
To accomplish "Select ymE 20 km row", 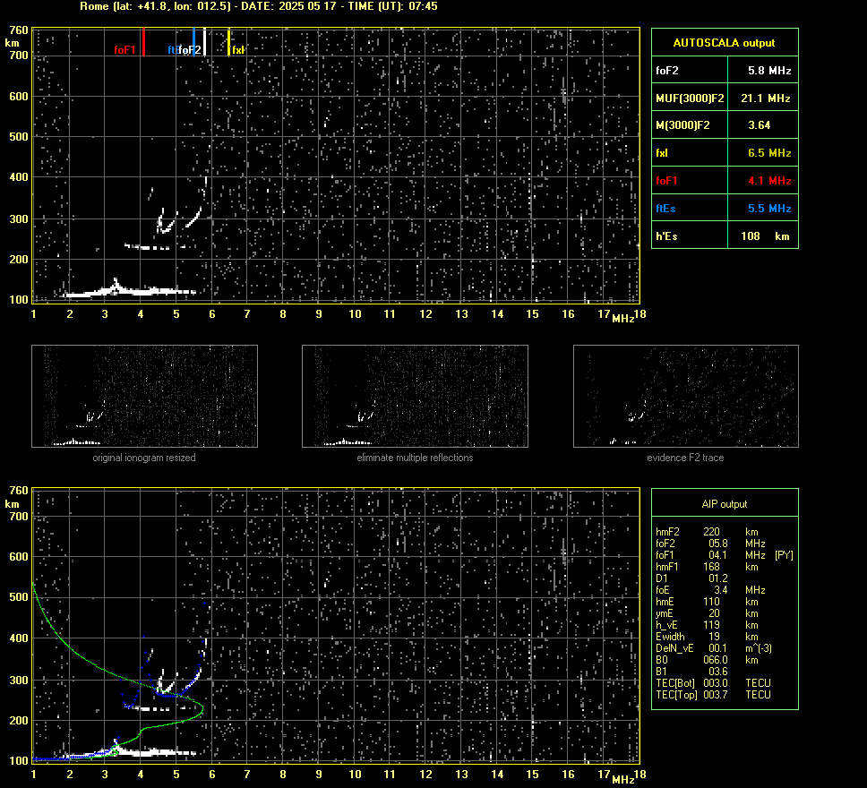I will [708, 612].
